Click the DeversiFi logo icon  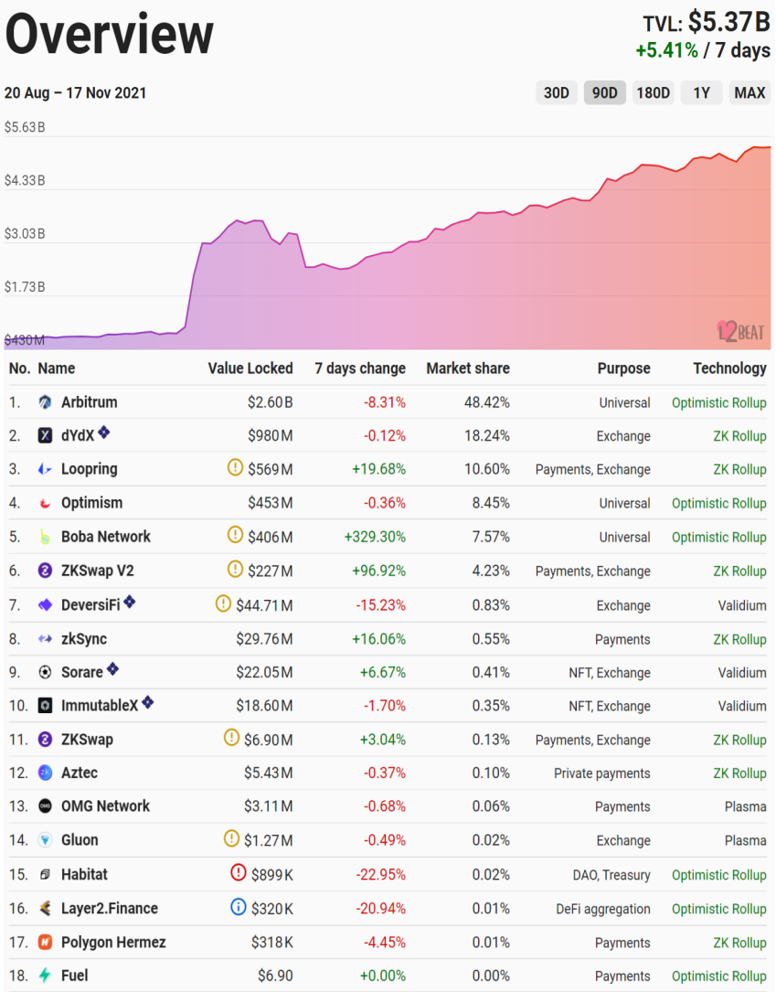45,605
